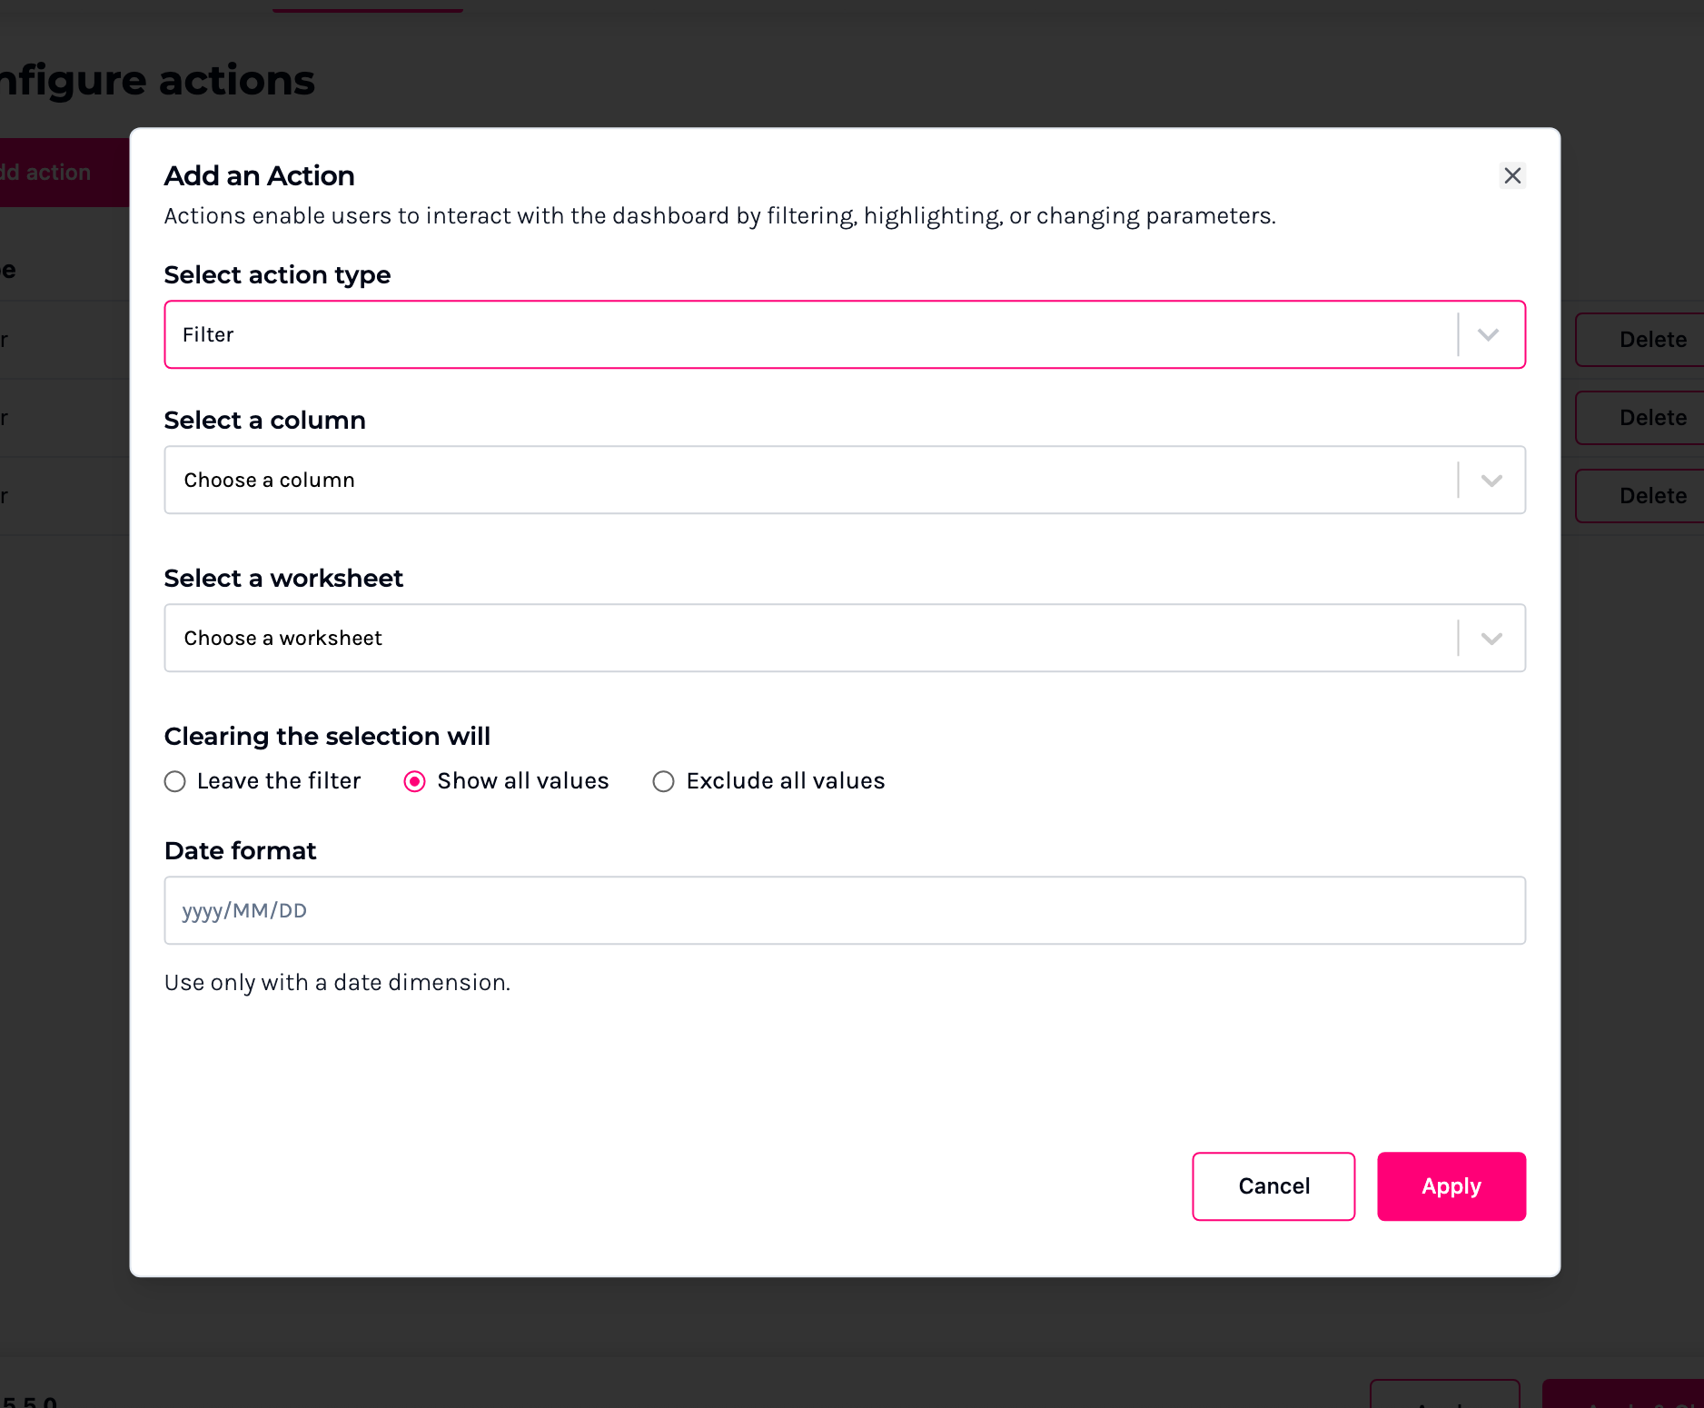Open the action type dropdown showing Filter
1704x1408 pixels.
point(808,335)
